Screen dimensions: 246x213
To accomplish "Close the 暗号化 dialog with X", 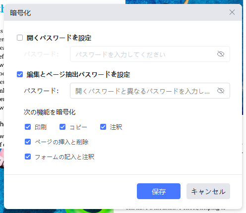I will click(x=232, y=12).
